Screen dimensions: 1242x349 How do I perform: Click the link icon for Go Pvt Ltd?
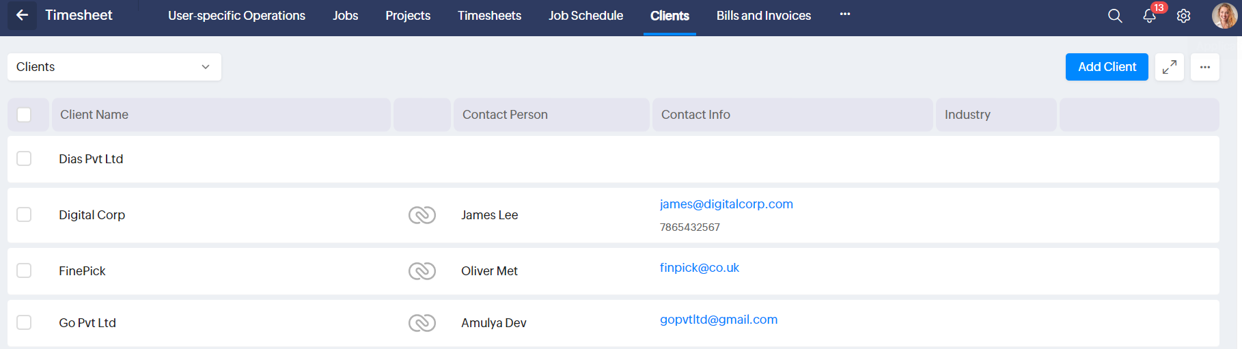pos(422,323)
